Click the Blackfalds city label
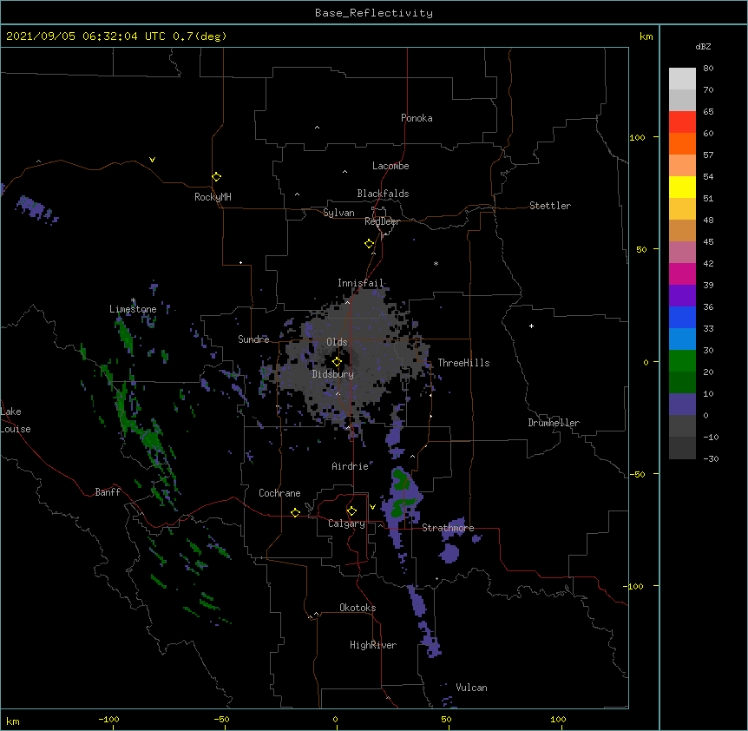Image resolution: width=748 pixels, height=731 pixels. click(383, 194)
